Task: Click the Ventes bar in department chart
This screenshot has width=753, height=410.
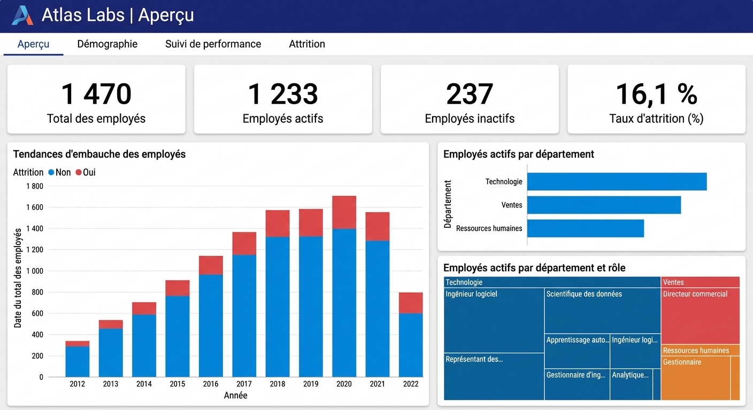Action: 604,205
